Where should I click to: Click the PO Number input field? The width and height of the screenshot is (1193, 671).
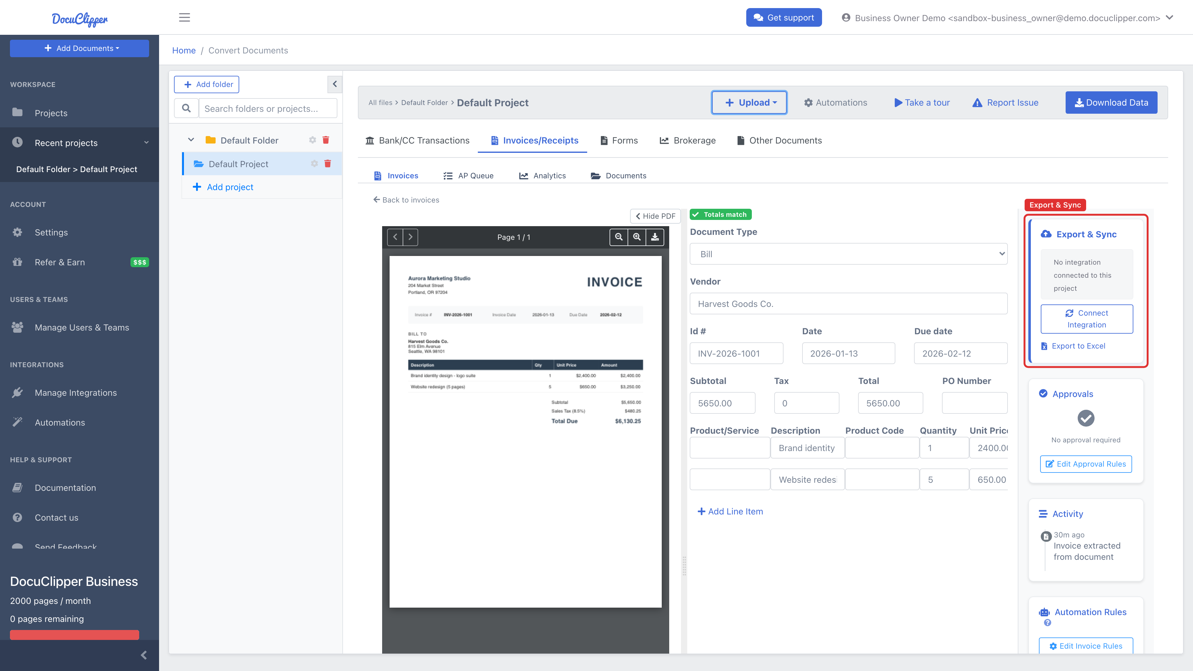pyautogui.click(x=974, y=403)
